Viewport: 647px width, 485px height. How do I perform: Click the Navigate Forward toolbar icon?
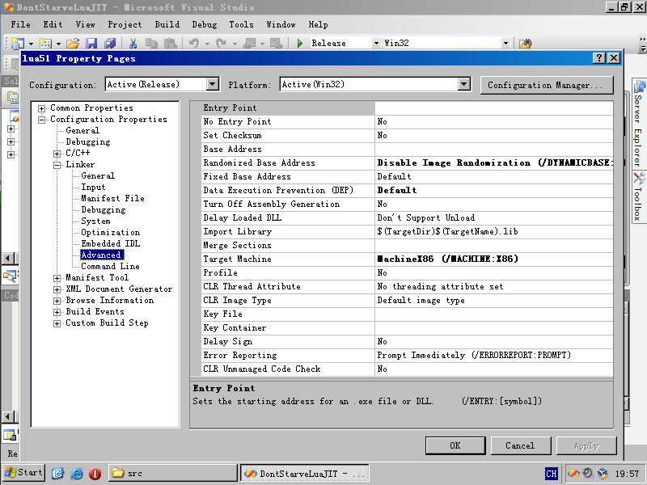click(276, 43)
